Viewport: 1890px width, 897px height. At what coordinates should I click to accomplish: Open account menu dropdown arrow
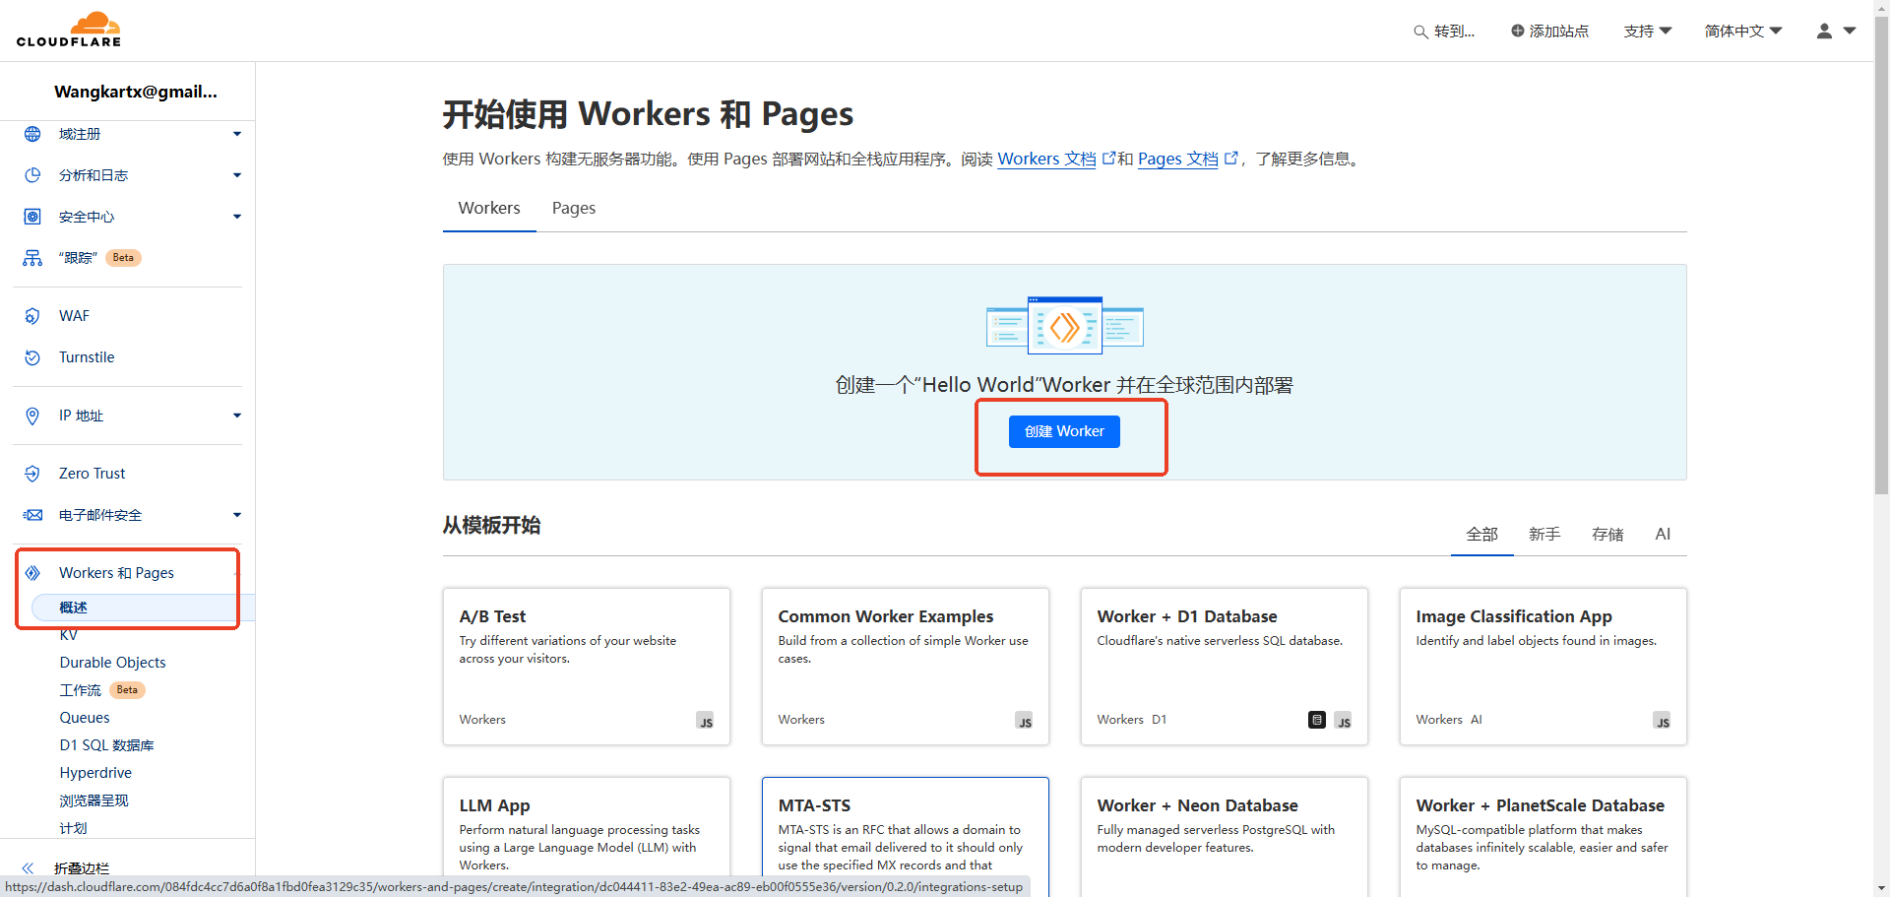click(x=1850, y=31)
